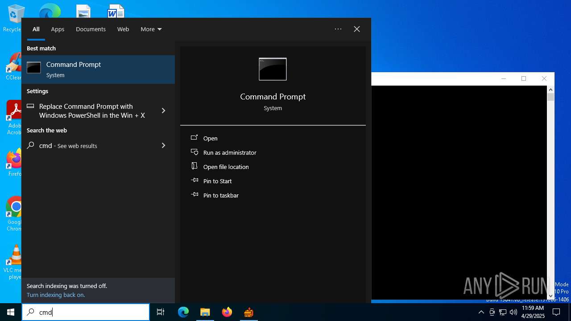The width and height of the screenshot is (571, 321).
Task: Close the background console window
Action: pyautogui.click(x=544, y=78)
